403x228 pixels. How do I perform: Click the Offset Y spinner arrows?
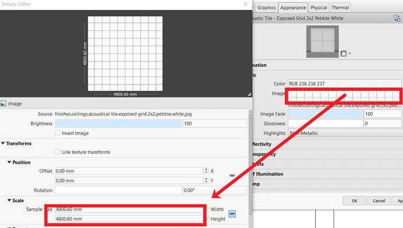pos(206,181)
